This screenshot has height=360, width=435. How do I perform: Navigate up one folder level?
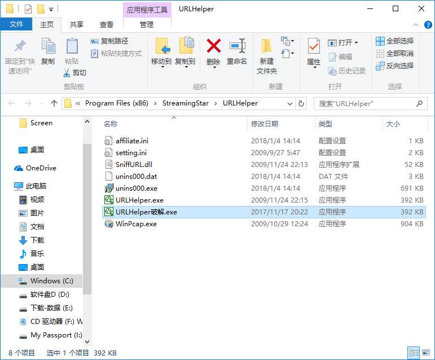pyautogui.click(x=54, y=103)
